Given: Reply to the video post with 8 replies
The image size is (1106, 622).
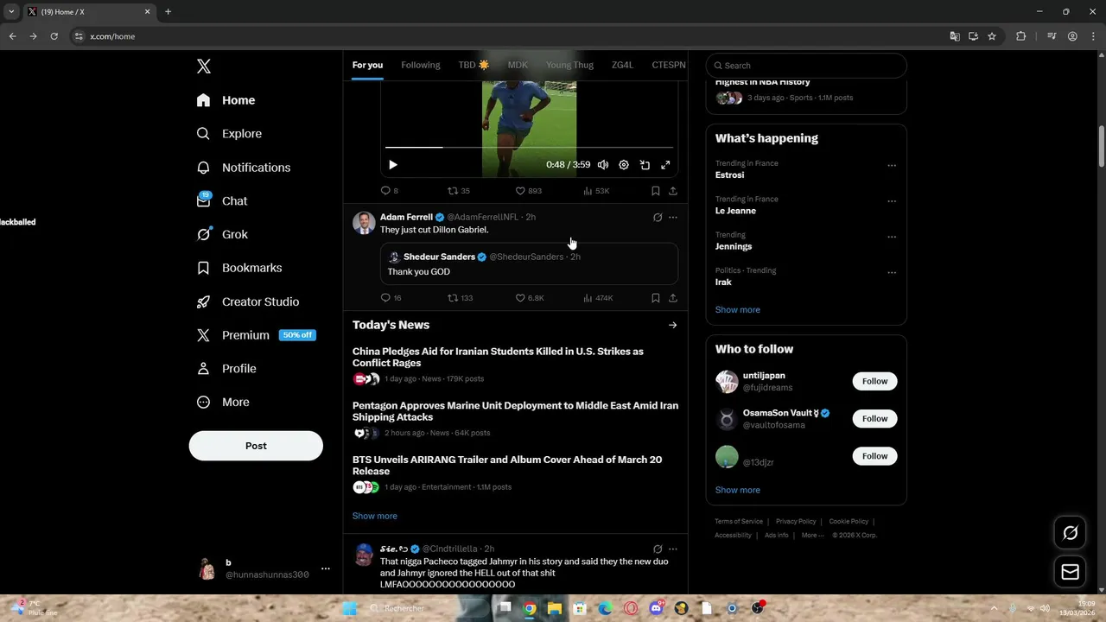Looking at the screenshot, I should [x=390, y=191].
